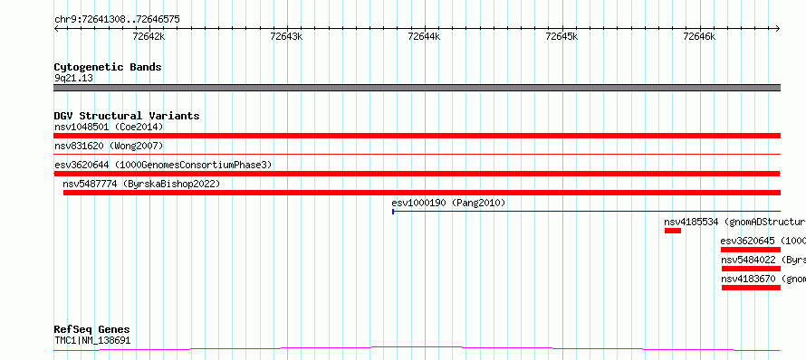
Task: Open esv3620644 (1000GenomesConsortiumPhase3) variant label
Action: pyautogui.click(x=163, y=165)
